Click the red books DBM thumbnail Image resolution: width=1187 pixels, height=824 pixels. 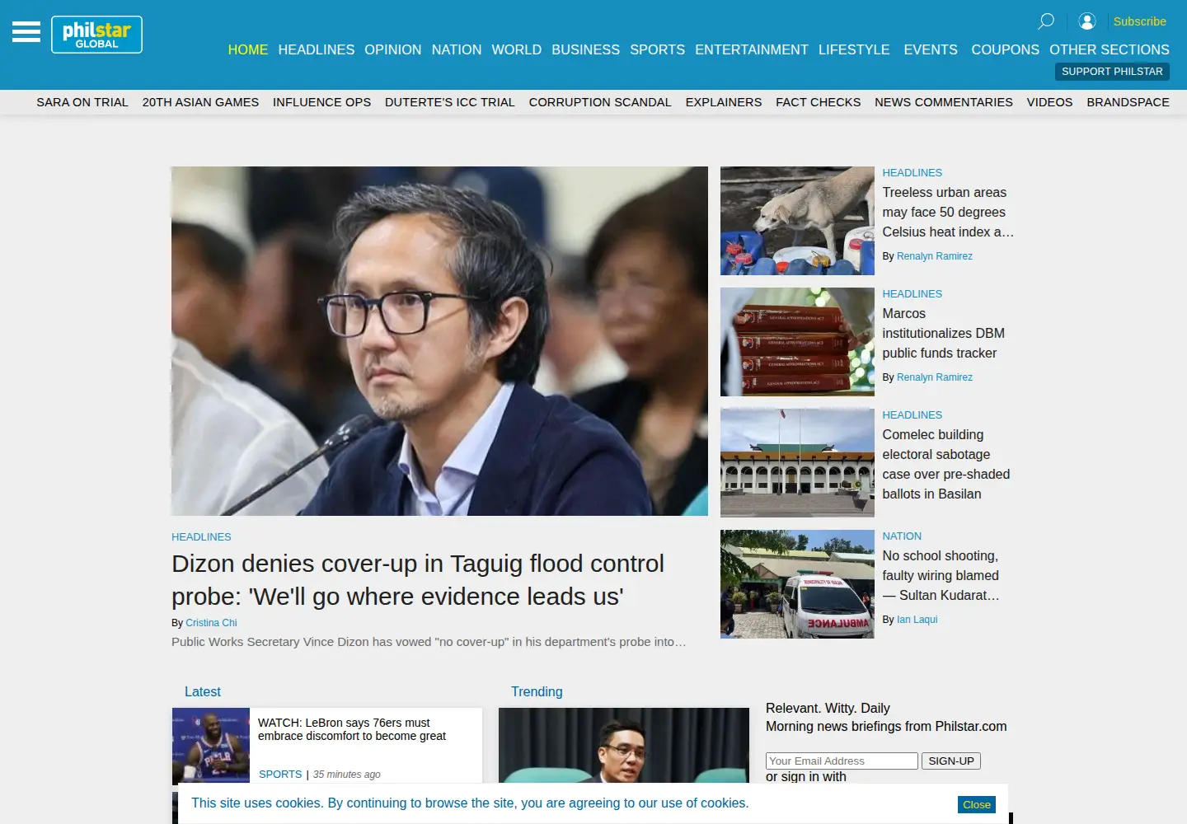click(797, 342)
